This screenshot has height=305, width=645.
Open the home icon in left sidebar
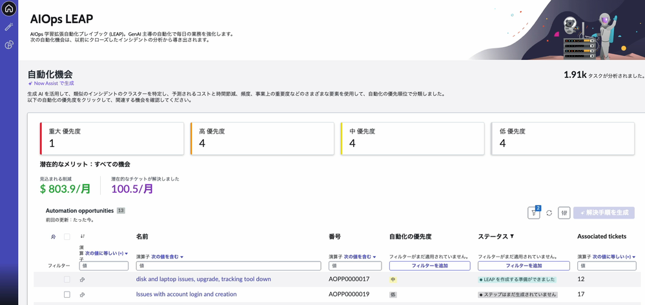9,8
